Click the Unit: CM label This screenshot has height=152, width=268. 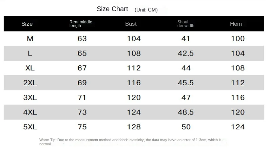click(146, 9)
